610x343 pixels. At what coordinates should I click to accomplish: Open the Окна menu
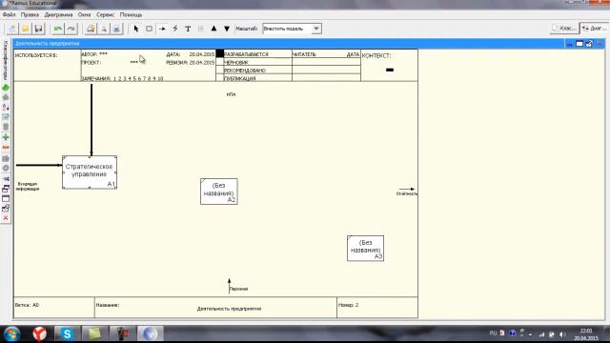pos(85,14)
